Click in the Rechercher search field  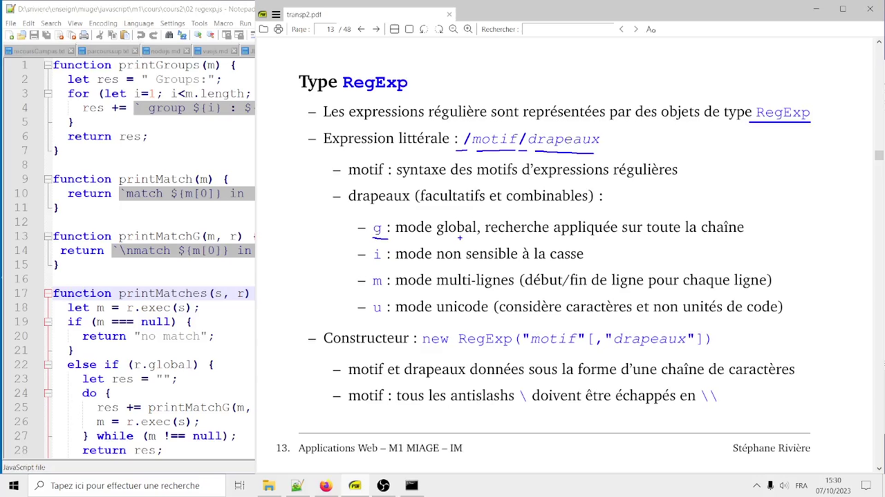pyautogui.click(x=567, y=29)
